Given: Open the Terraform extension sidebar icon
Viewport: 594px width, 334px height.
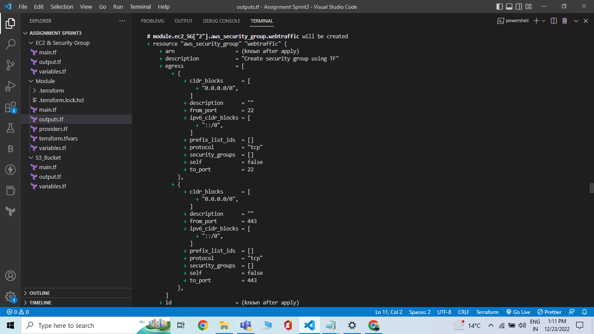Looking at the screenshot, I should pos(11,211).
